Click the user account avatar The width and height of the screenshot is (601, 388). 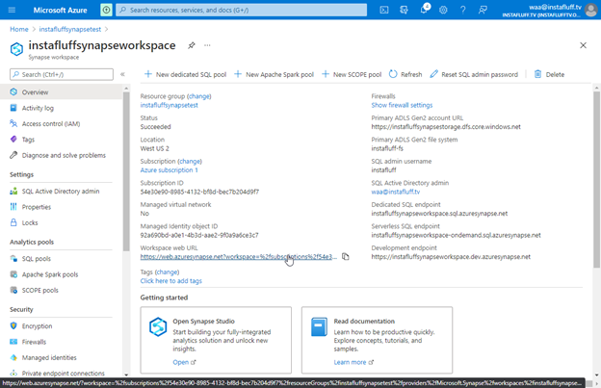(x=591, y=11)
